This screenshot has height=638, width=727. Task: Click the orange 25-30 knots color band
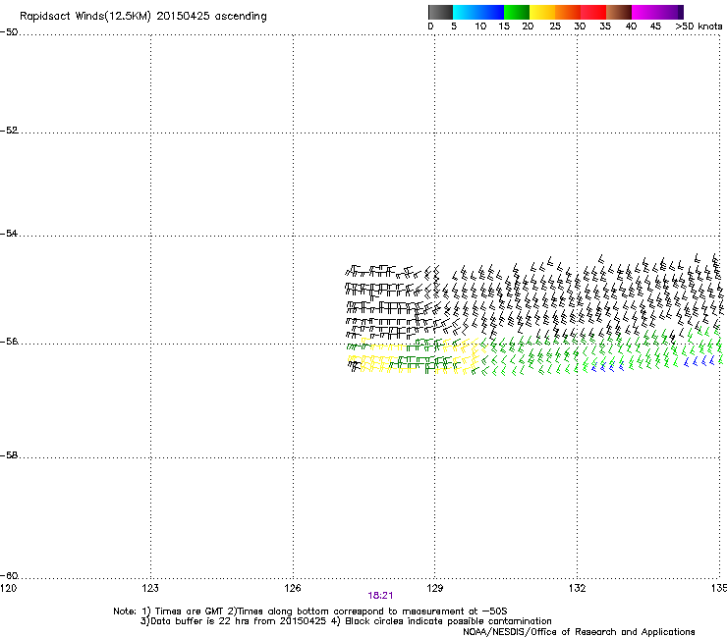tap(568, 12)
